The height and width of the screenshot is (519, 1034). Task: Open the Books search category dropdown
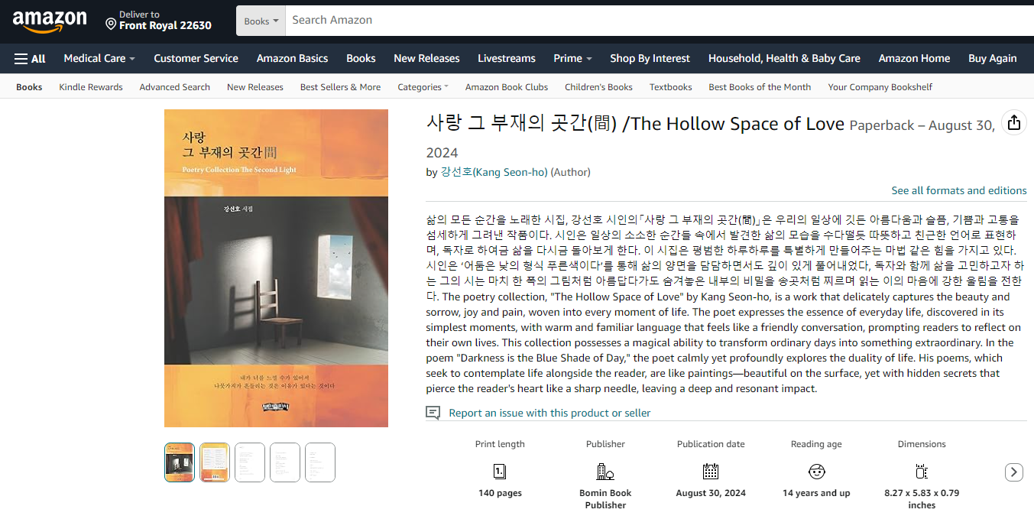(261, 21)
